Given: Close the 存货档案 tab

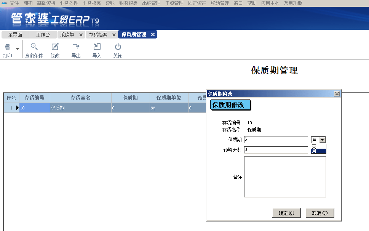Looking at the screenshot, I should (113, 35).
